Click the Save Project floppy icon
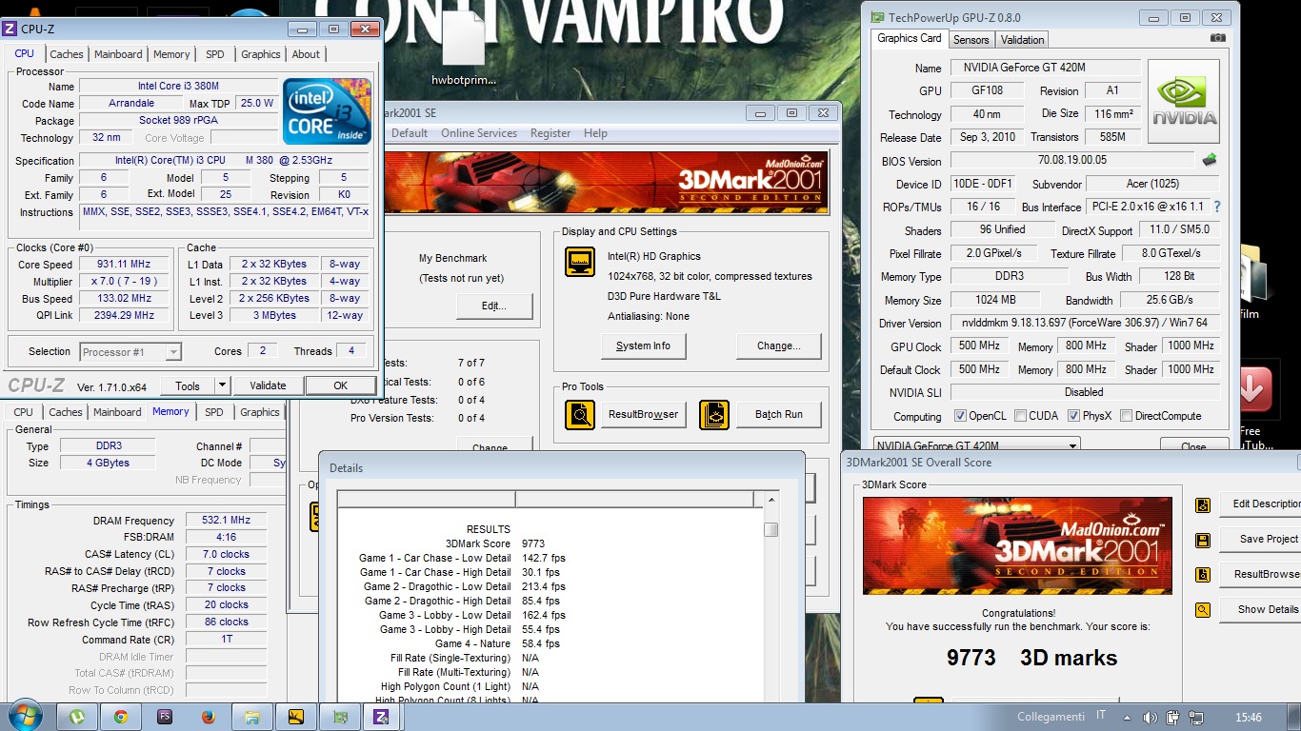This screenshot has width=1301, height=731. [1203, 540]
